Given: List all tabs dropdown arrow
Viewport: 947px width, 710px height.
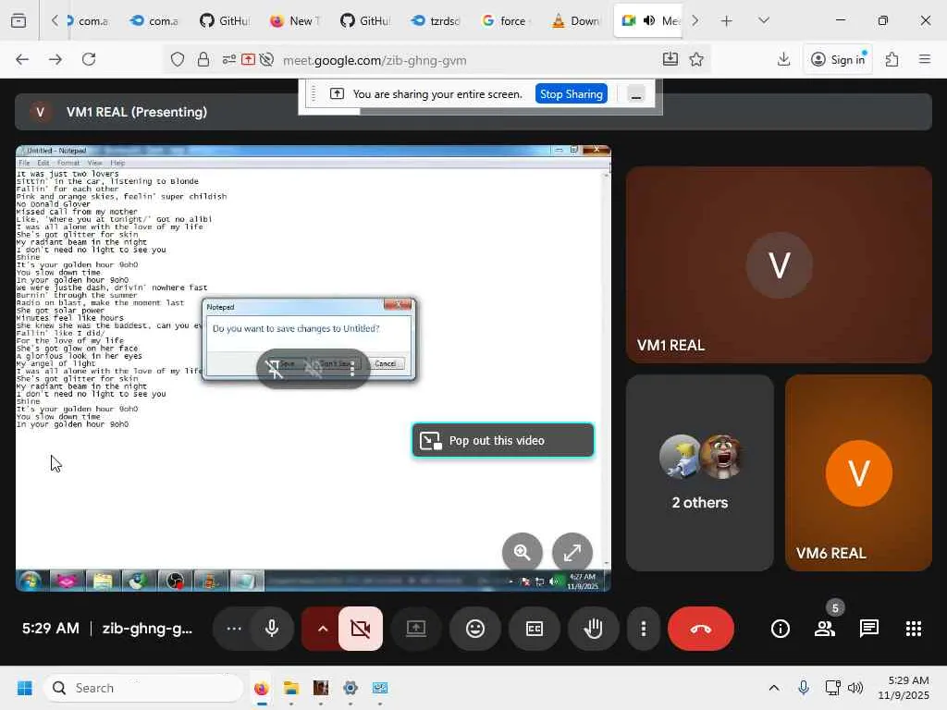Looking at the screenshot, I should [x=763, y=20].
